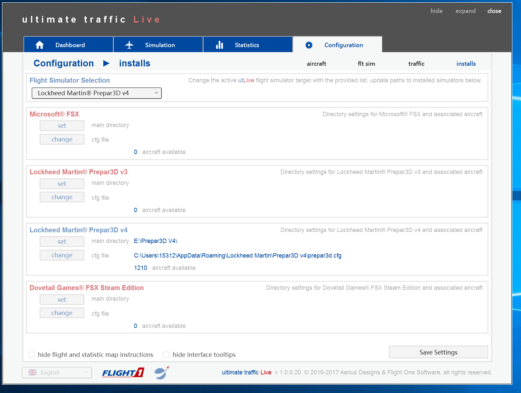Screen dimensions: 521x393
Task: Click change for Microsoft FSX cfg file
Action: [62, 139]
